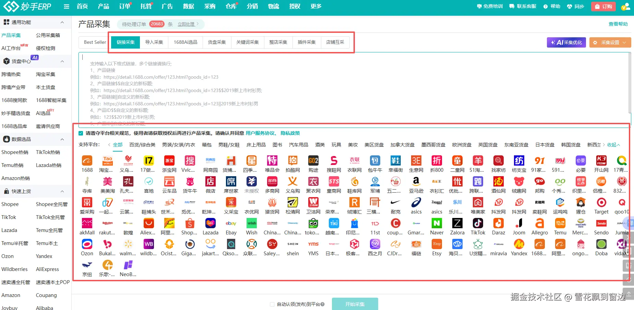
Task: Open 免费培训 in header
Action: (490, 7)
